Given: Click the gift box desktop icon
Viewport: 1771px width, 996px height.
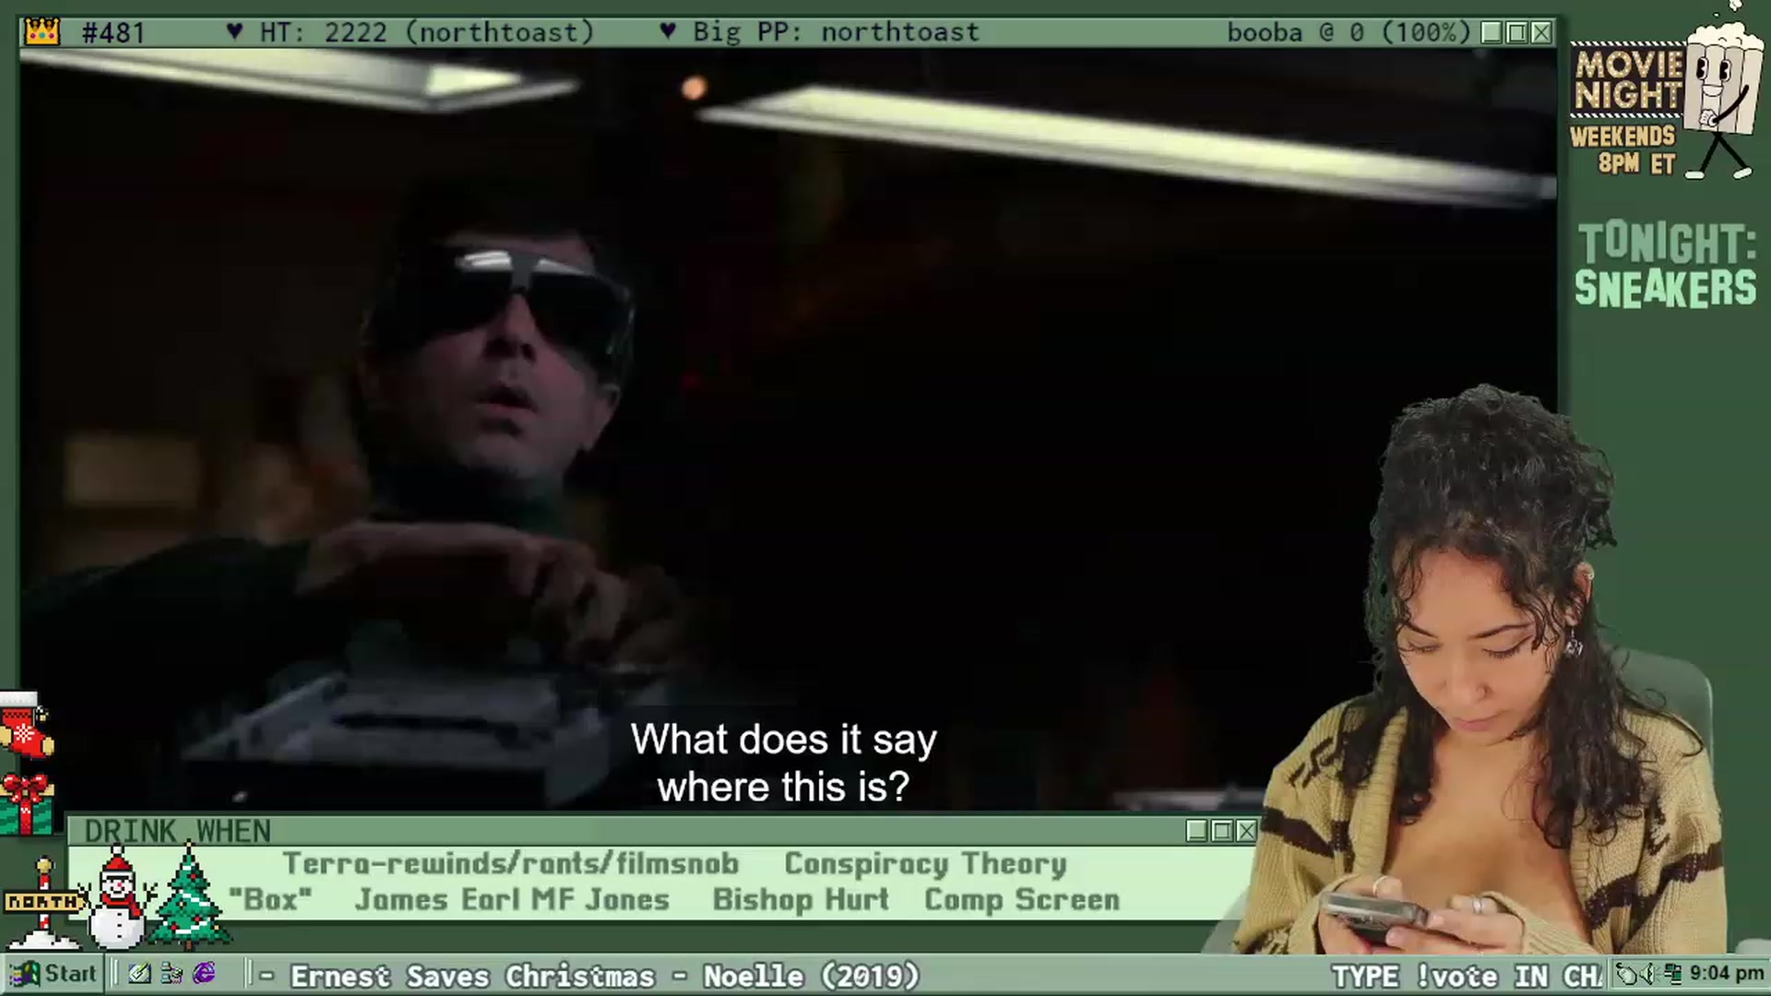Looking at the screenshot, I should (x=26, y=803).
